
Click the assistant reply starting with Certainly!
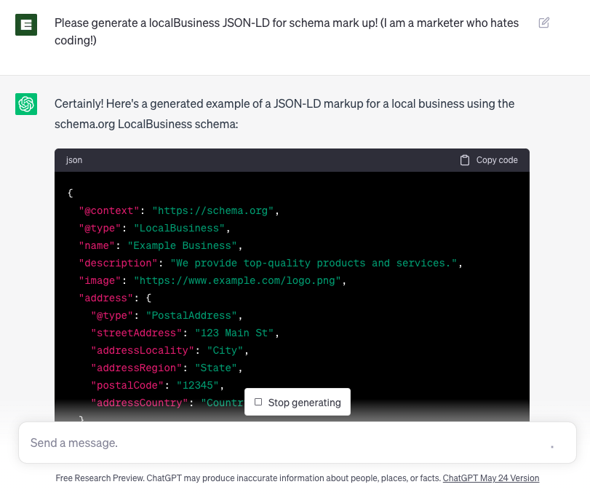[x=284, y=114]
